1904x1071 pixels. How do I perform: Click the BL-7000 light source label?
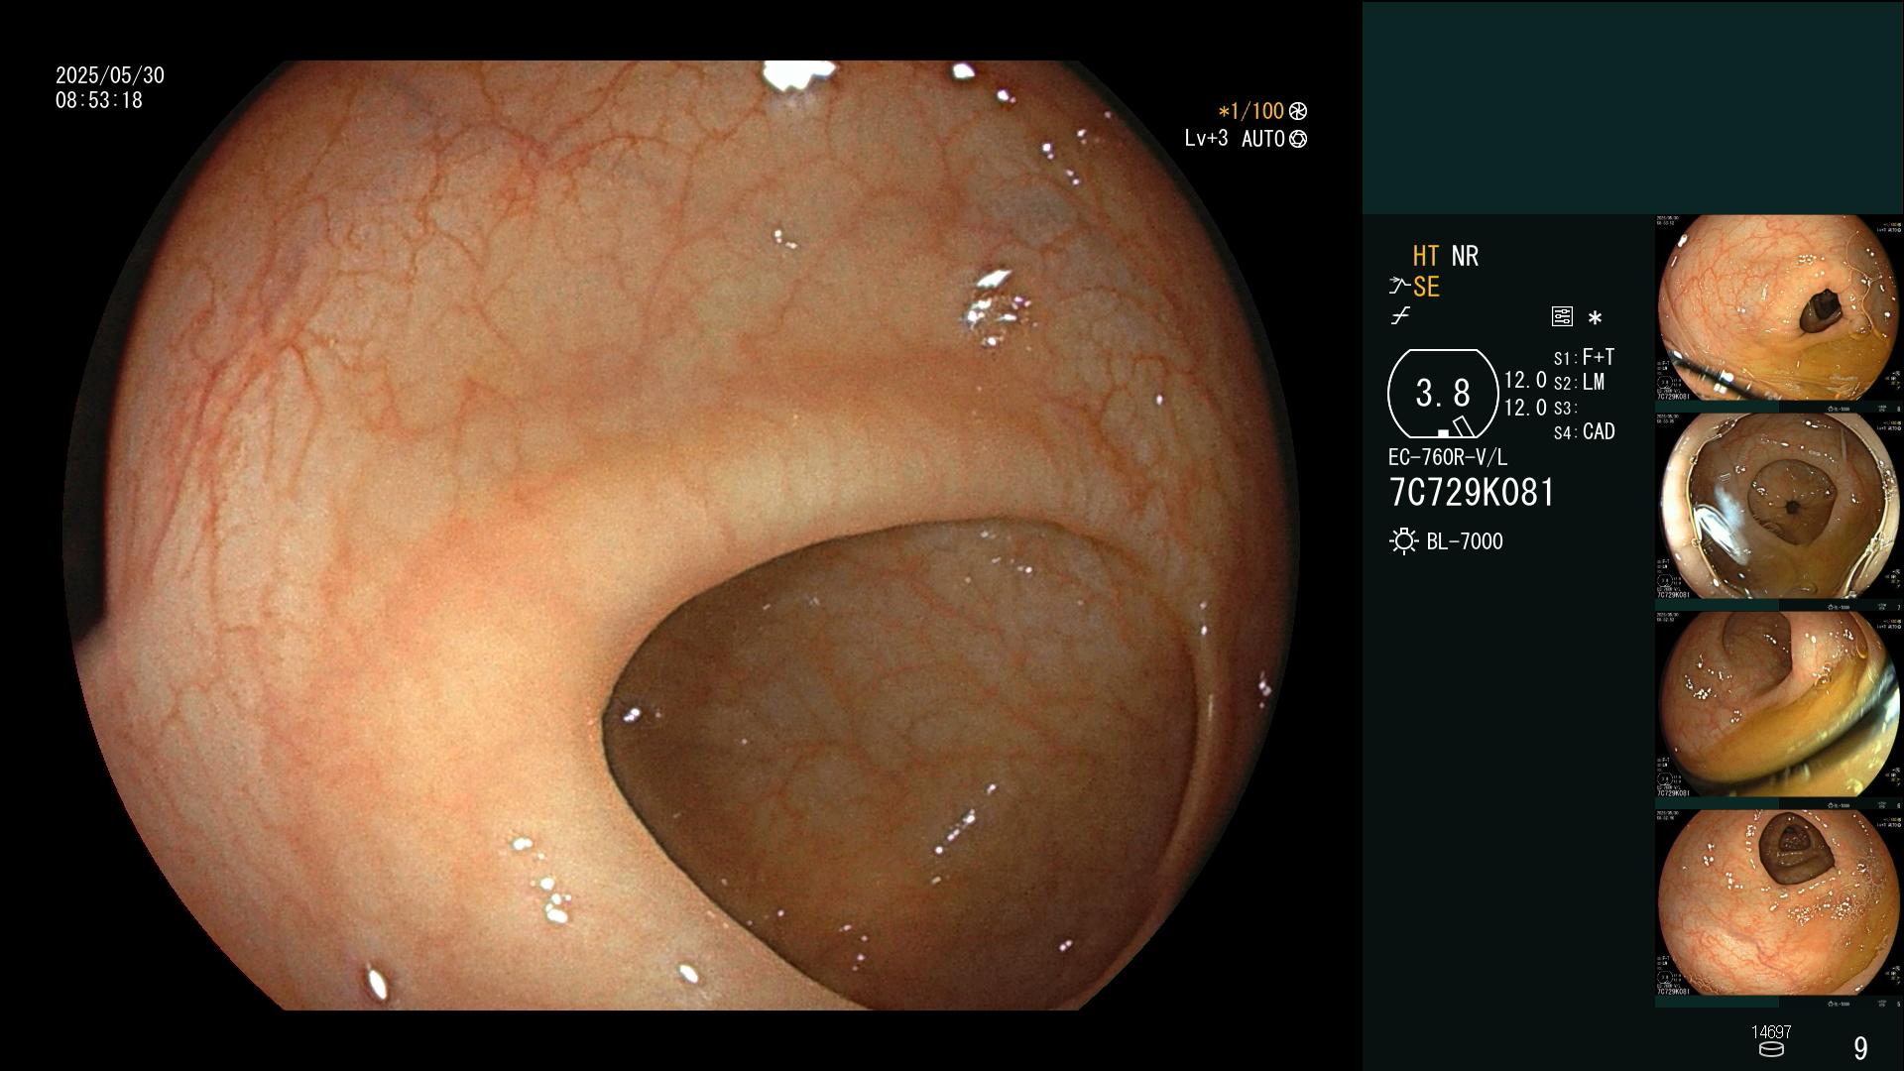[1465, 541]
